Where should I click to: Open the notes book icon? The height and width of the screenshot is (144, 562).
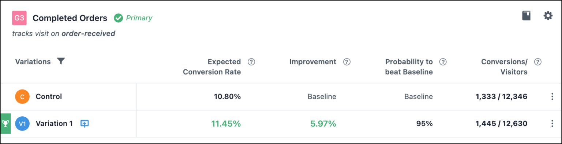tap(526, 16)
